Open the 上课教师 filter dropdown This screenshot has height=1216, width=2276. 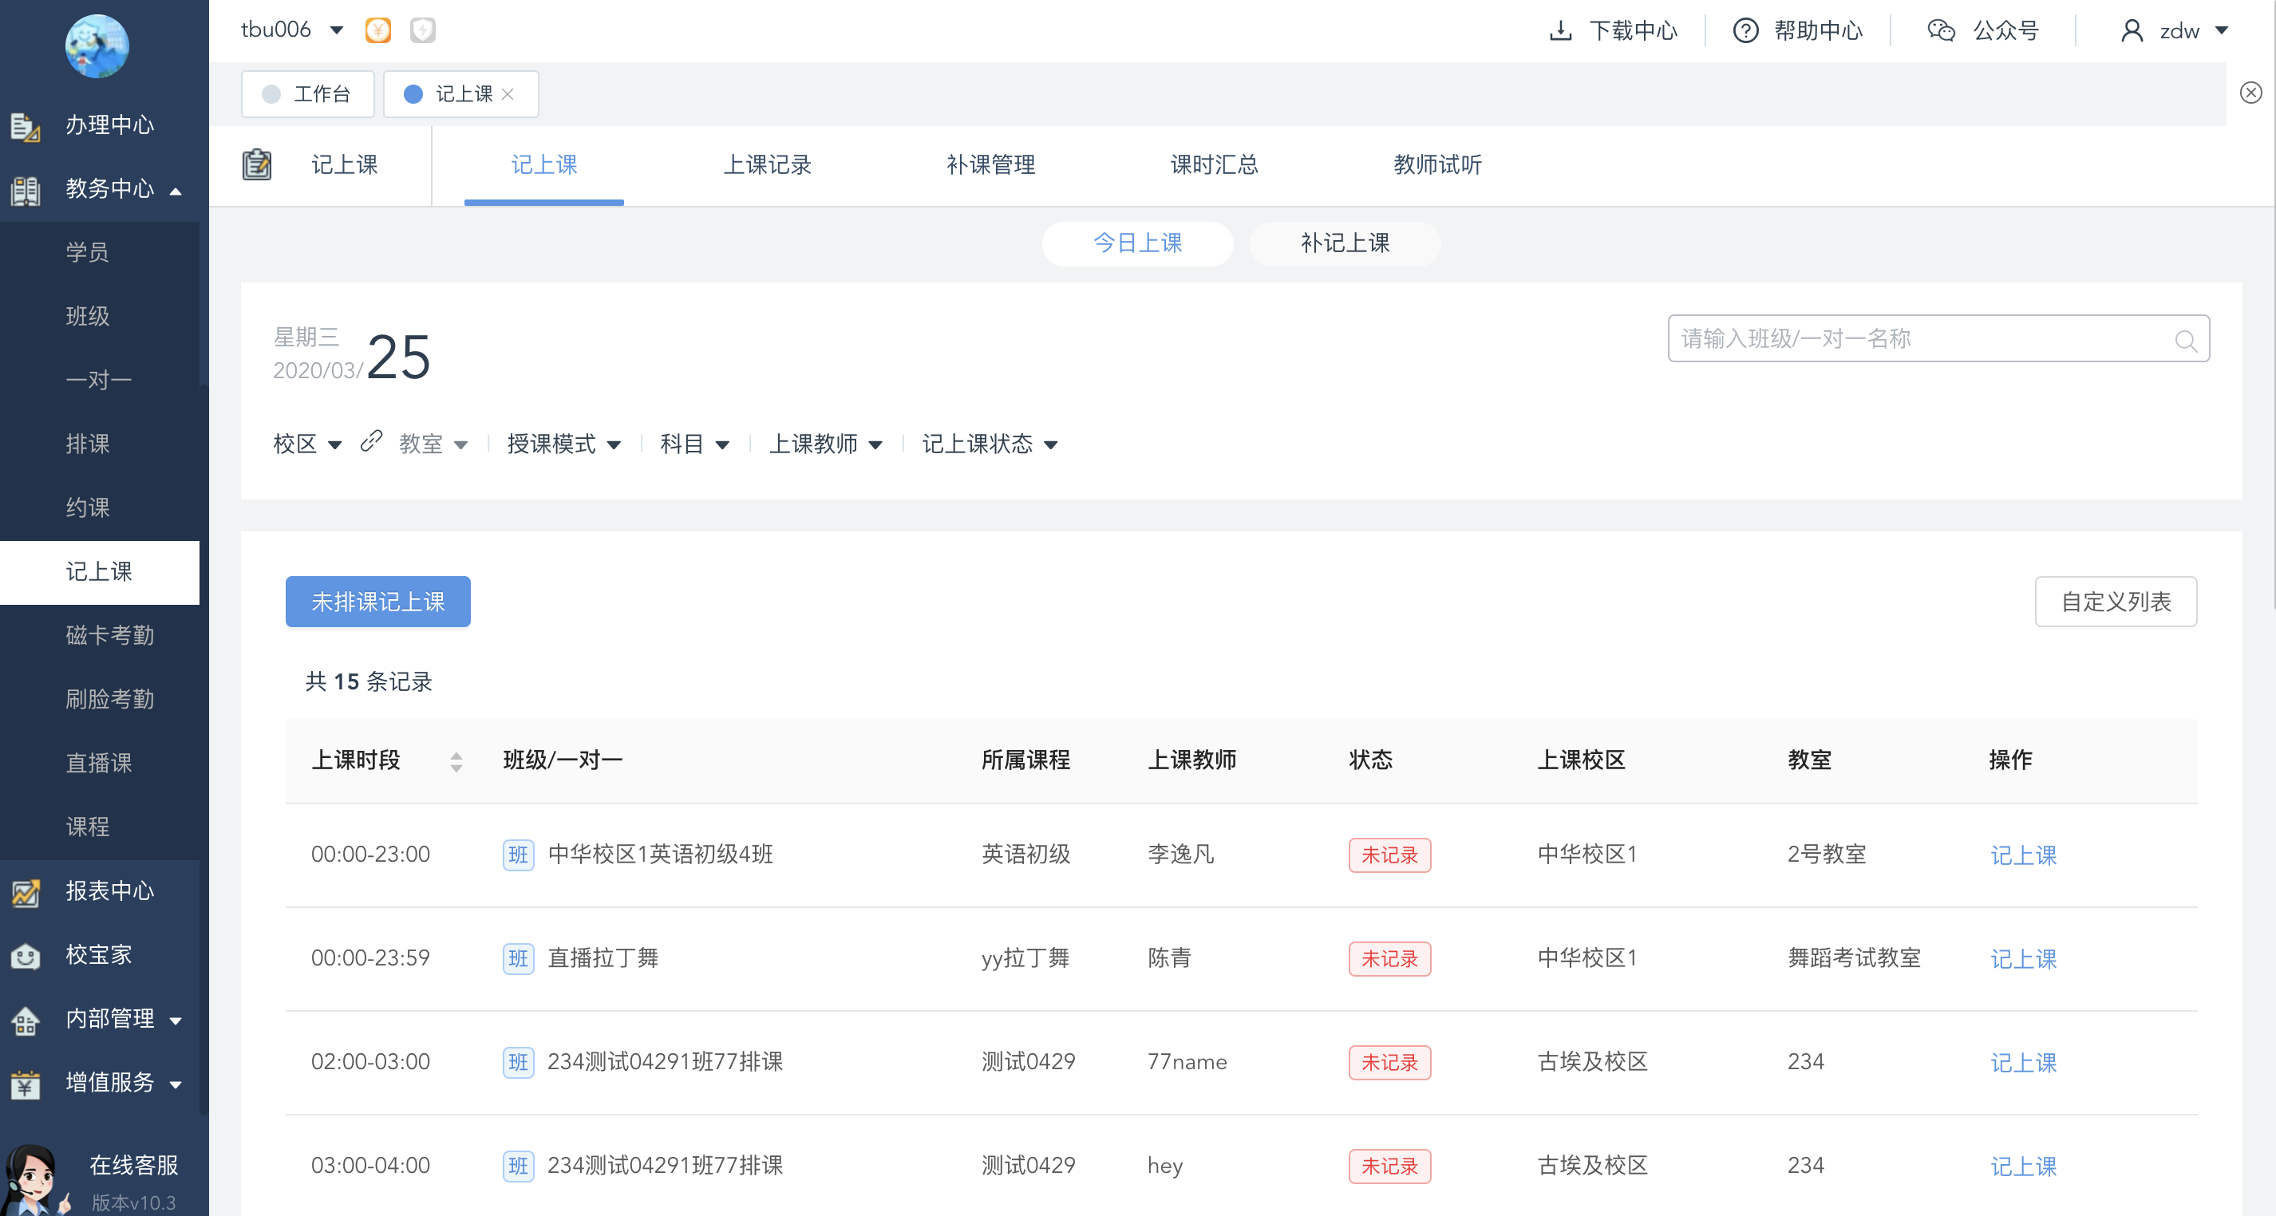(x=825, y=444)
